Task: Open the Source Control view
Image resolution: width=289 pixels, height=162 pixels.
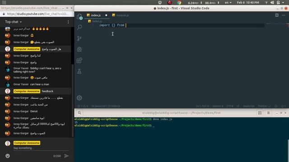Action: click(x=79, y=38)
